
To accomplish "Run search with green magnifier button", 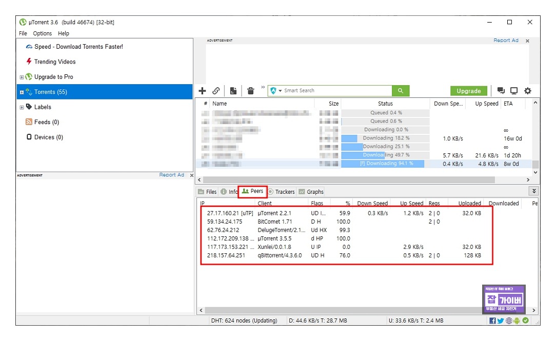I will 401,91.
